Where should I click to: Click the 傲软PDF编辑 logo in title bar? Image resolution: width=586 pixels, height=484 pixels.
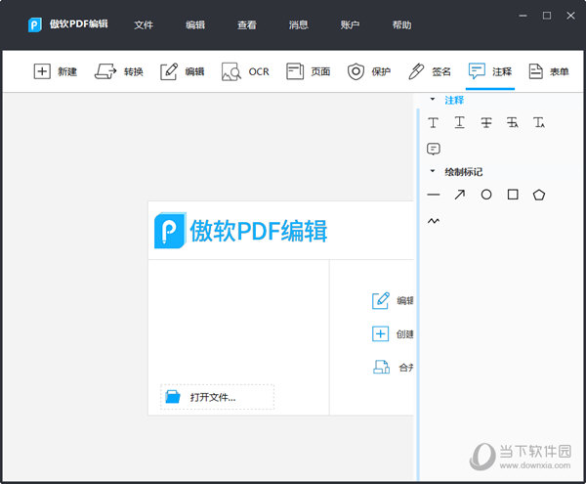pyautogui.click(x=68, y=24)
